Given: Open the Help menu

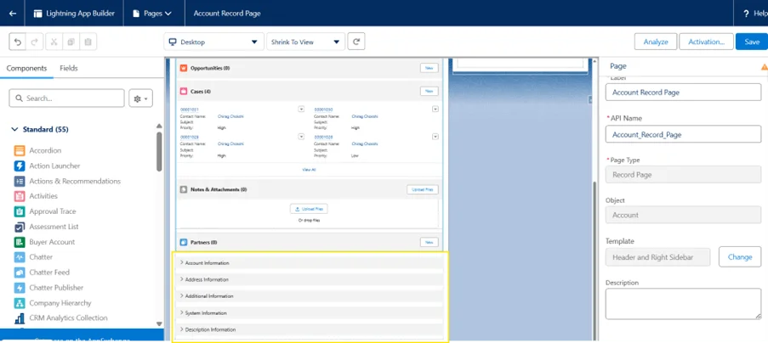Looking at the screenshot, I should pyautogui.click(x=754, y=14).
